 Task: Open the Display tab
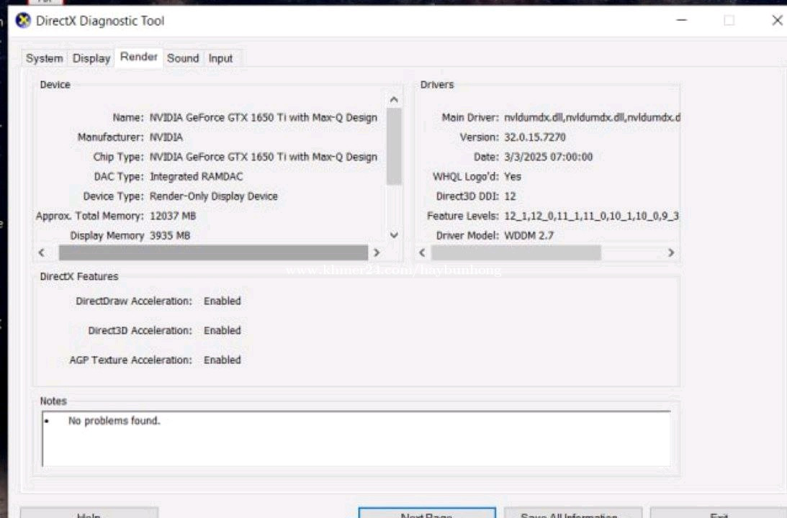click(x=91, y=58)
